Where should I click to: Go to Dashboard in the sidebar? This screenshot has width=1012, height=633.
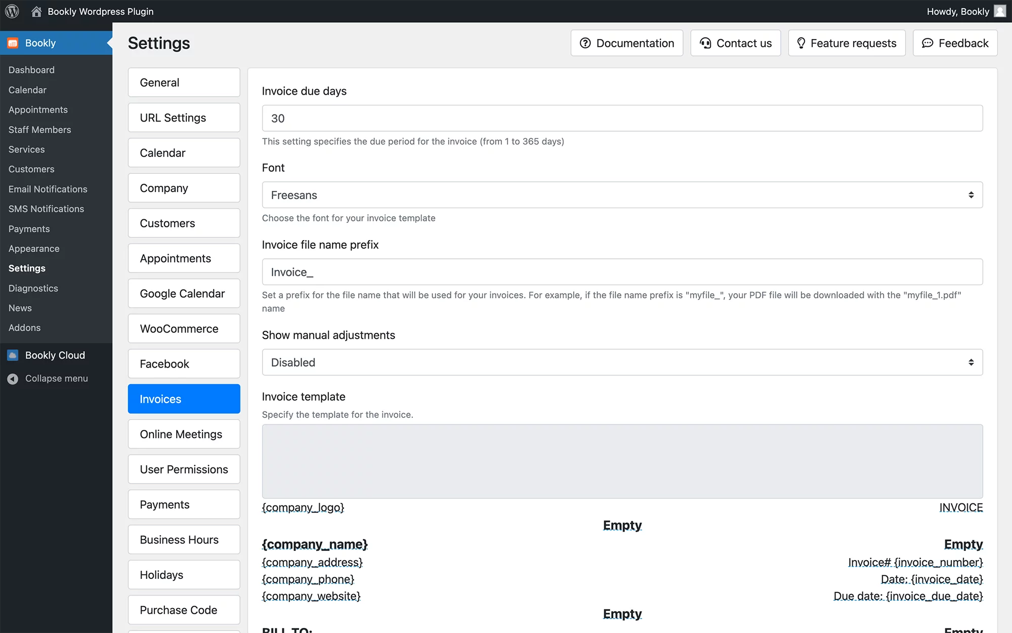(x=31, y=70)
